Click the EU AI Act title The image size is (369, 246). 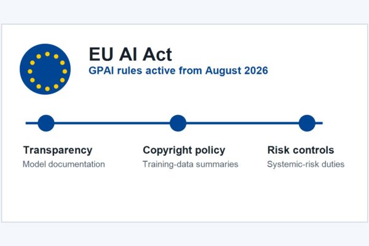coord(130,54)
